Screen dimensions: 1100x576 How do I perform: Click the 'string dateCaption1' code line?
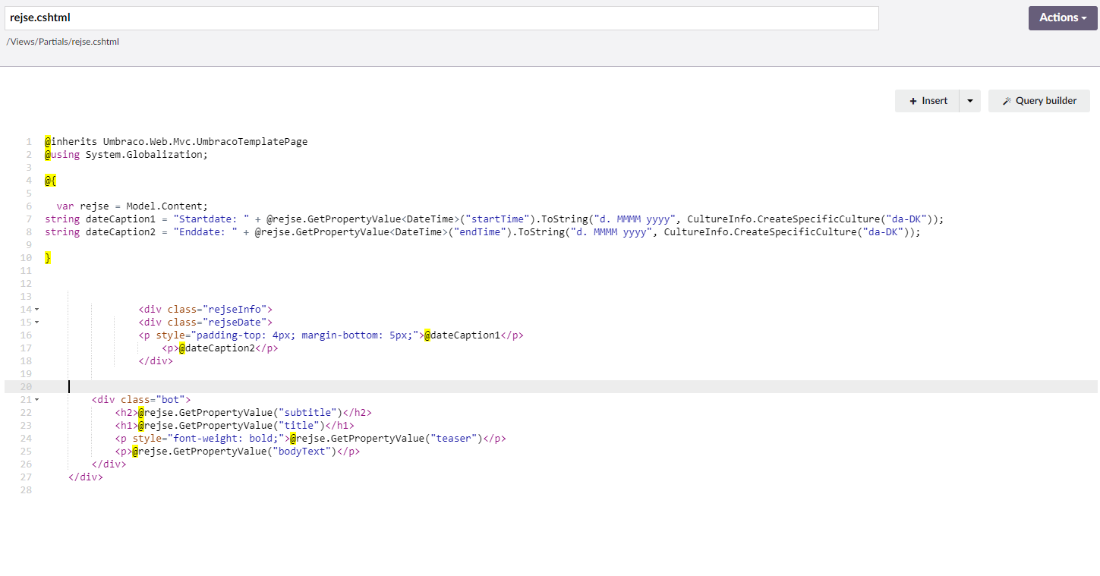tap(494, 219)
